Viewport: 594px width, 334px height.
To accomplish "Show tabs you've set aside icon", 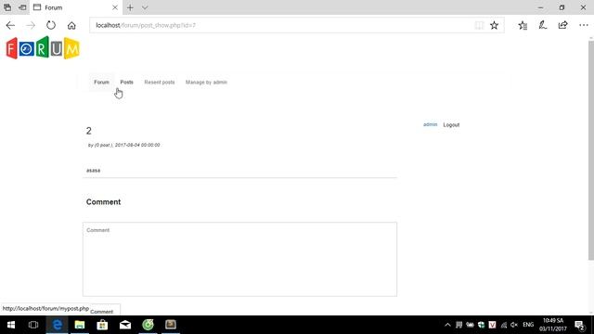I will pyautogui.click(x=7, y=7).
